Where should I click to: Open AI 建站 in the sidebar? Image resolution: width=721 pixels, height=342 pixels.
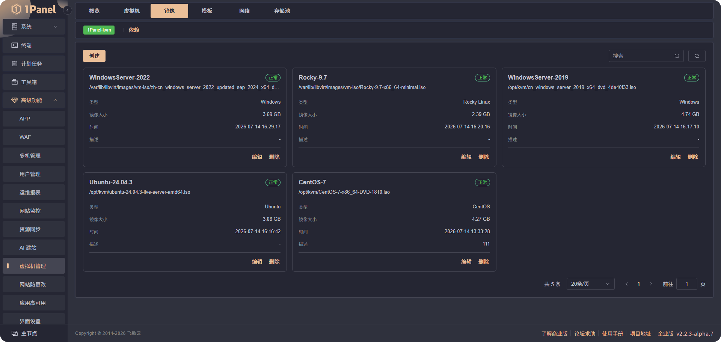click(34, 247)
